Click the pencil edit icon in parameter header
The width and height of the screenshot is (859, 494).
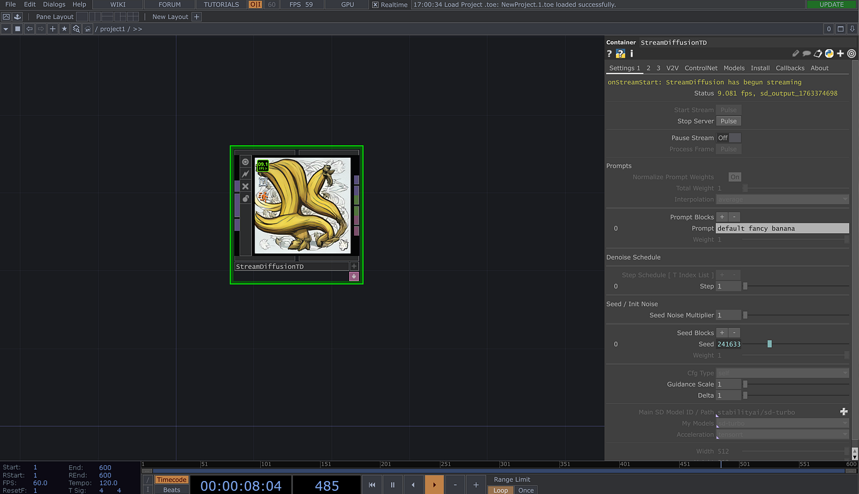tap(796, 54)
